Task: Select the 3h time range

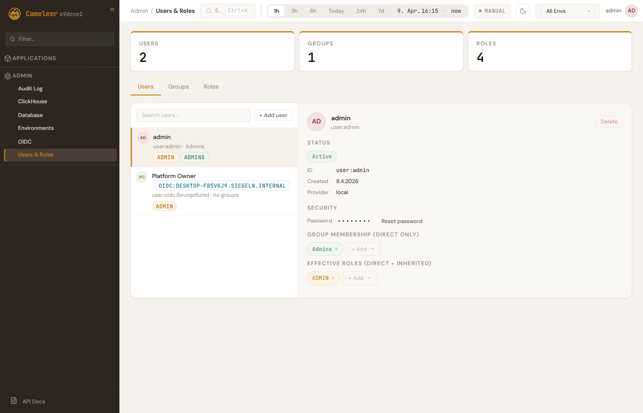Action: click(294, 11)
